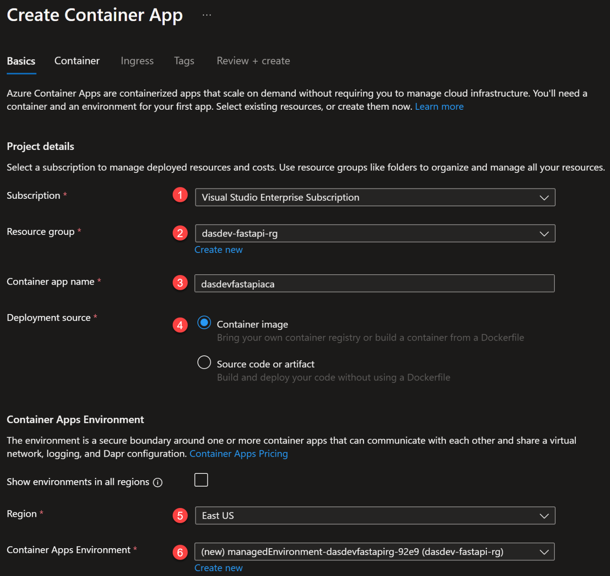Click the ellipsis next to Create Container App
The image size is (610, 576).
[207, 14]
